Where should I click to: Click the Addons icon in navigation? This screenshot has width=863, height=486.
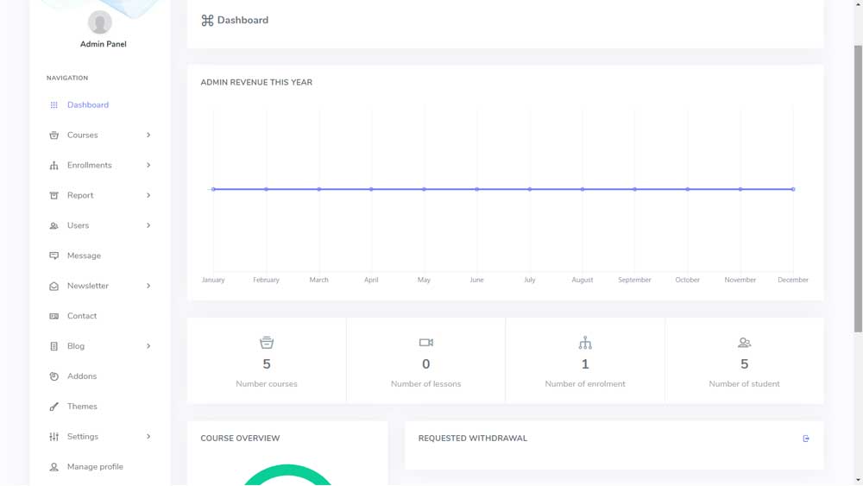click(x=54, y=376)
